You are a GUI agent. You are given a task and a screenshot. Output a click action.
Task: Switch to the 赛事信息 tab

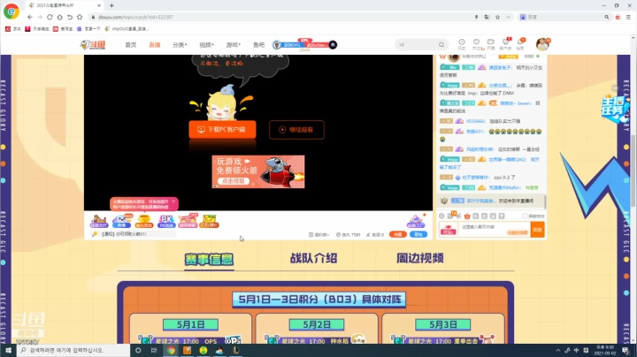coord(209,259)
